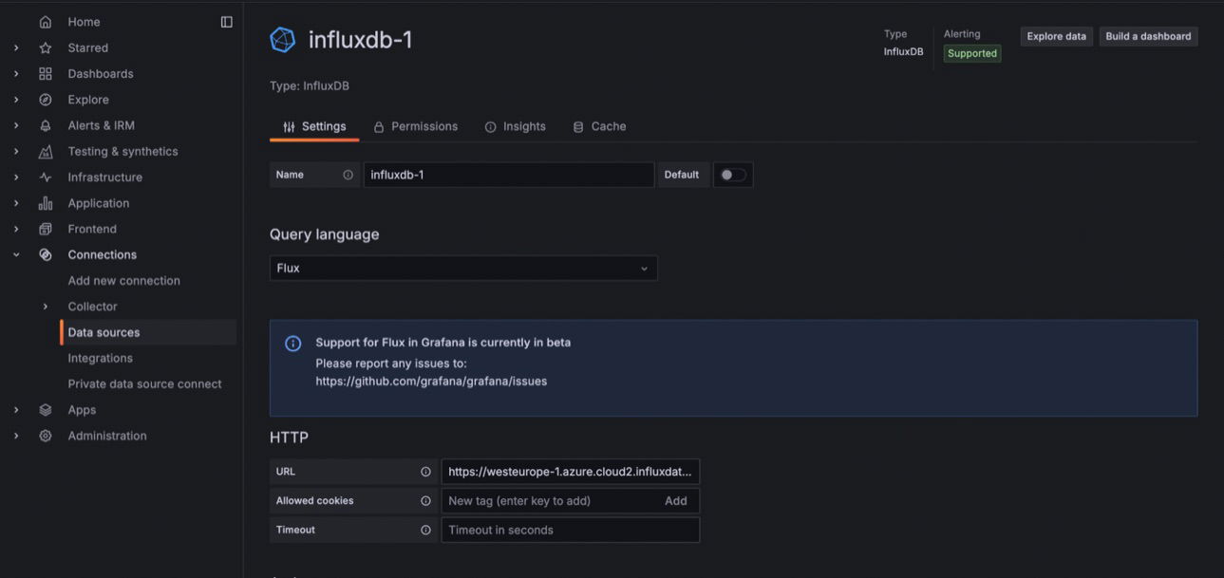Click the Home house icon
Viewport: 1224px width, 578px height.
[x=45, y=22]
